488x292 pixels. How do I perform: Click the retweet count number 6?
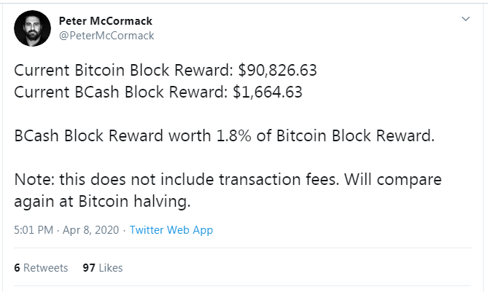[18, 268]
